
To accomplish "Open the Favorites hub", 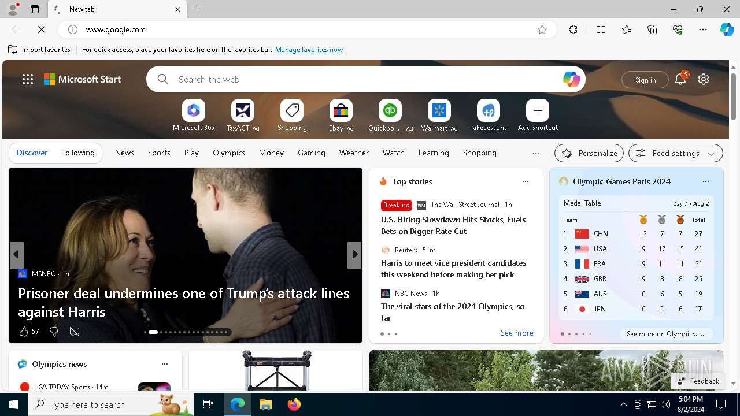I will click(627, 29).
